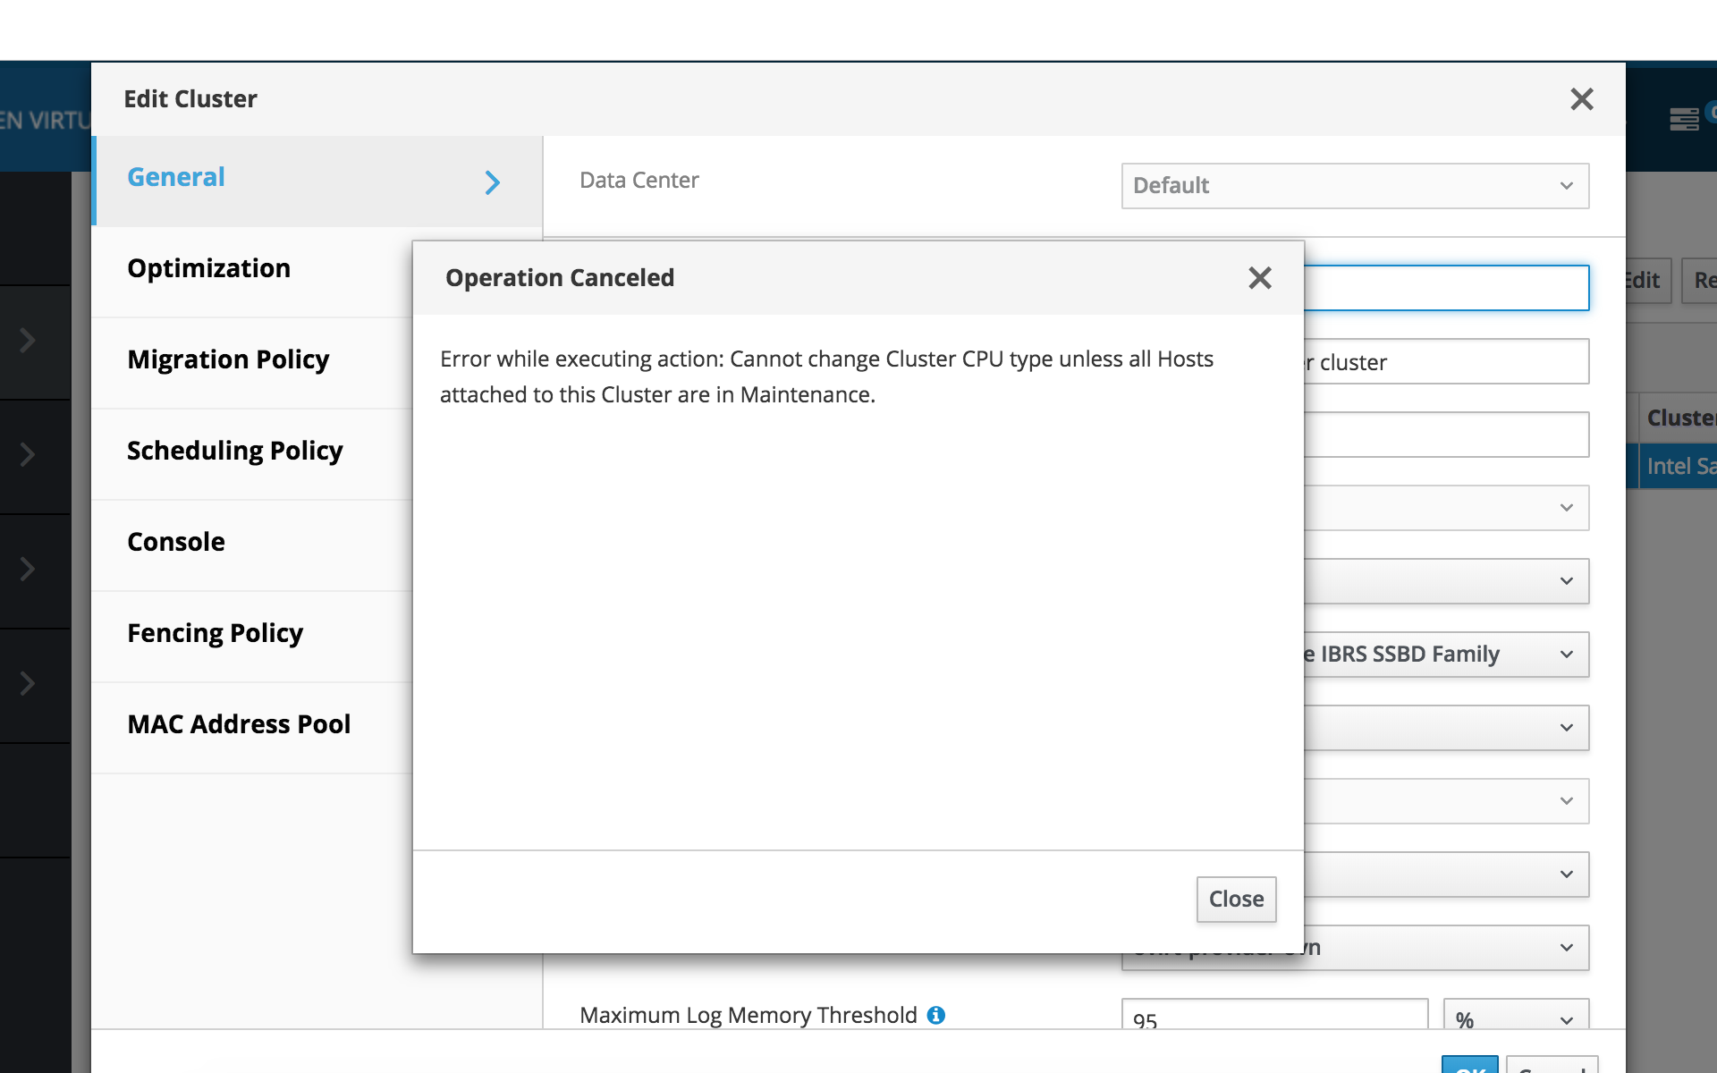Image resolution: width=1717 pixels, height=1073 pixels.
Task: Open MAC Address Pool section
Action: [239, 724]
